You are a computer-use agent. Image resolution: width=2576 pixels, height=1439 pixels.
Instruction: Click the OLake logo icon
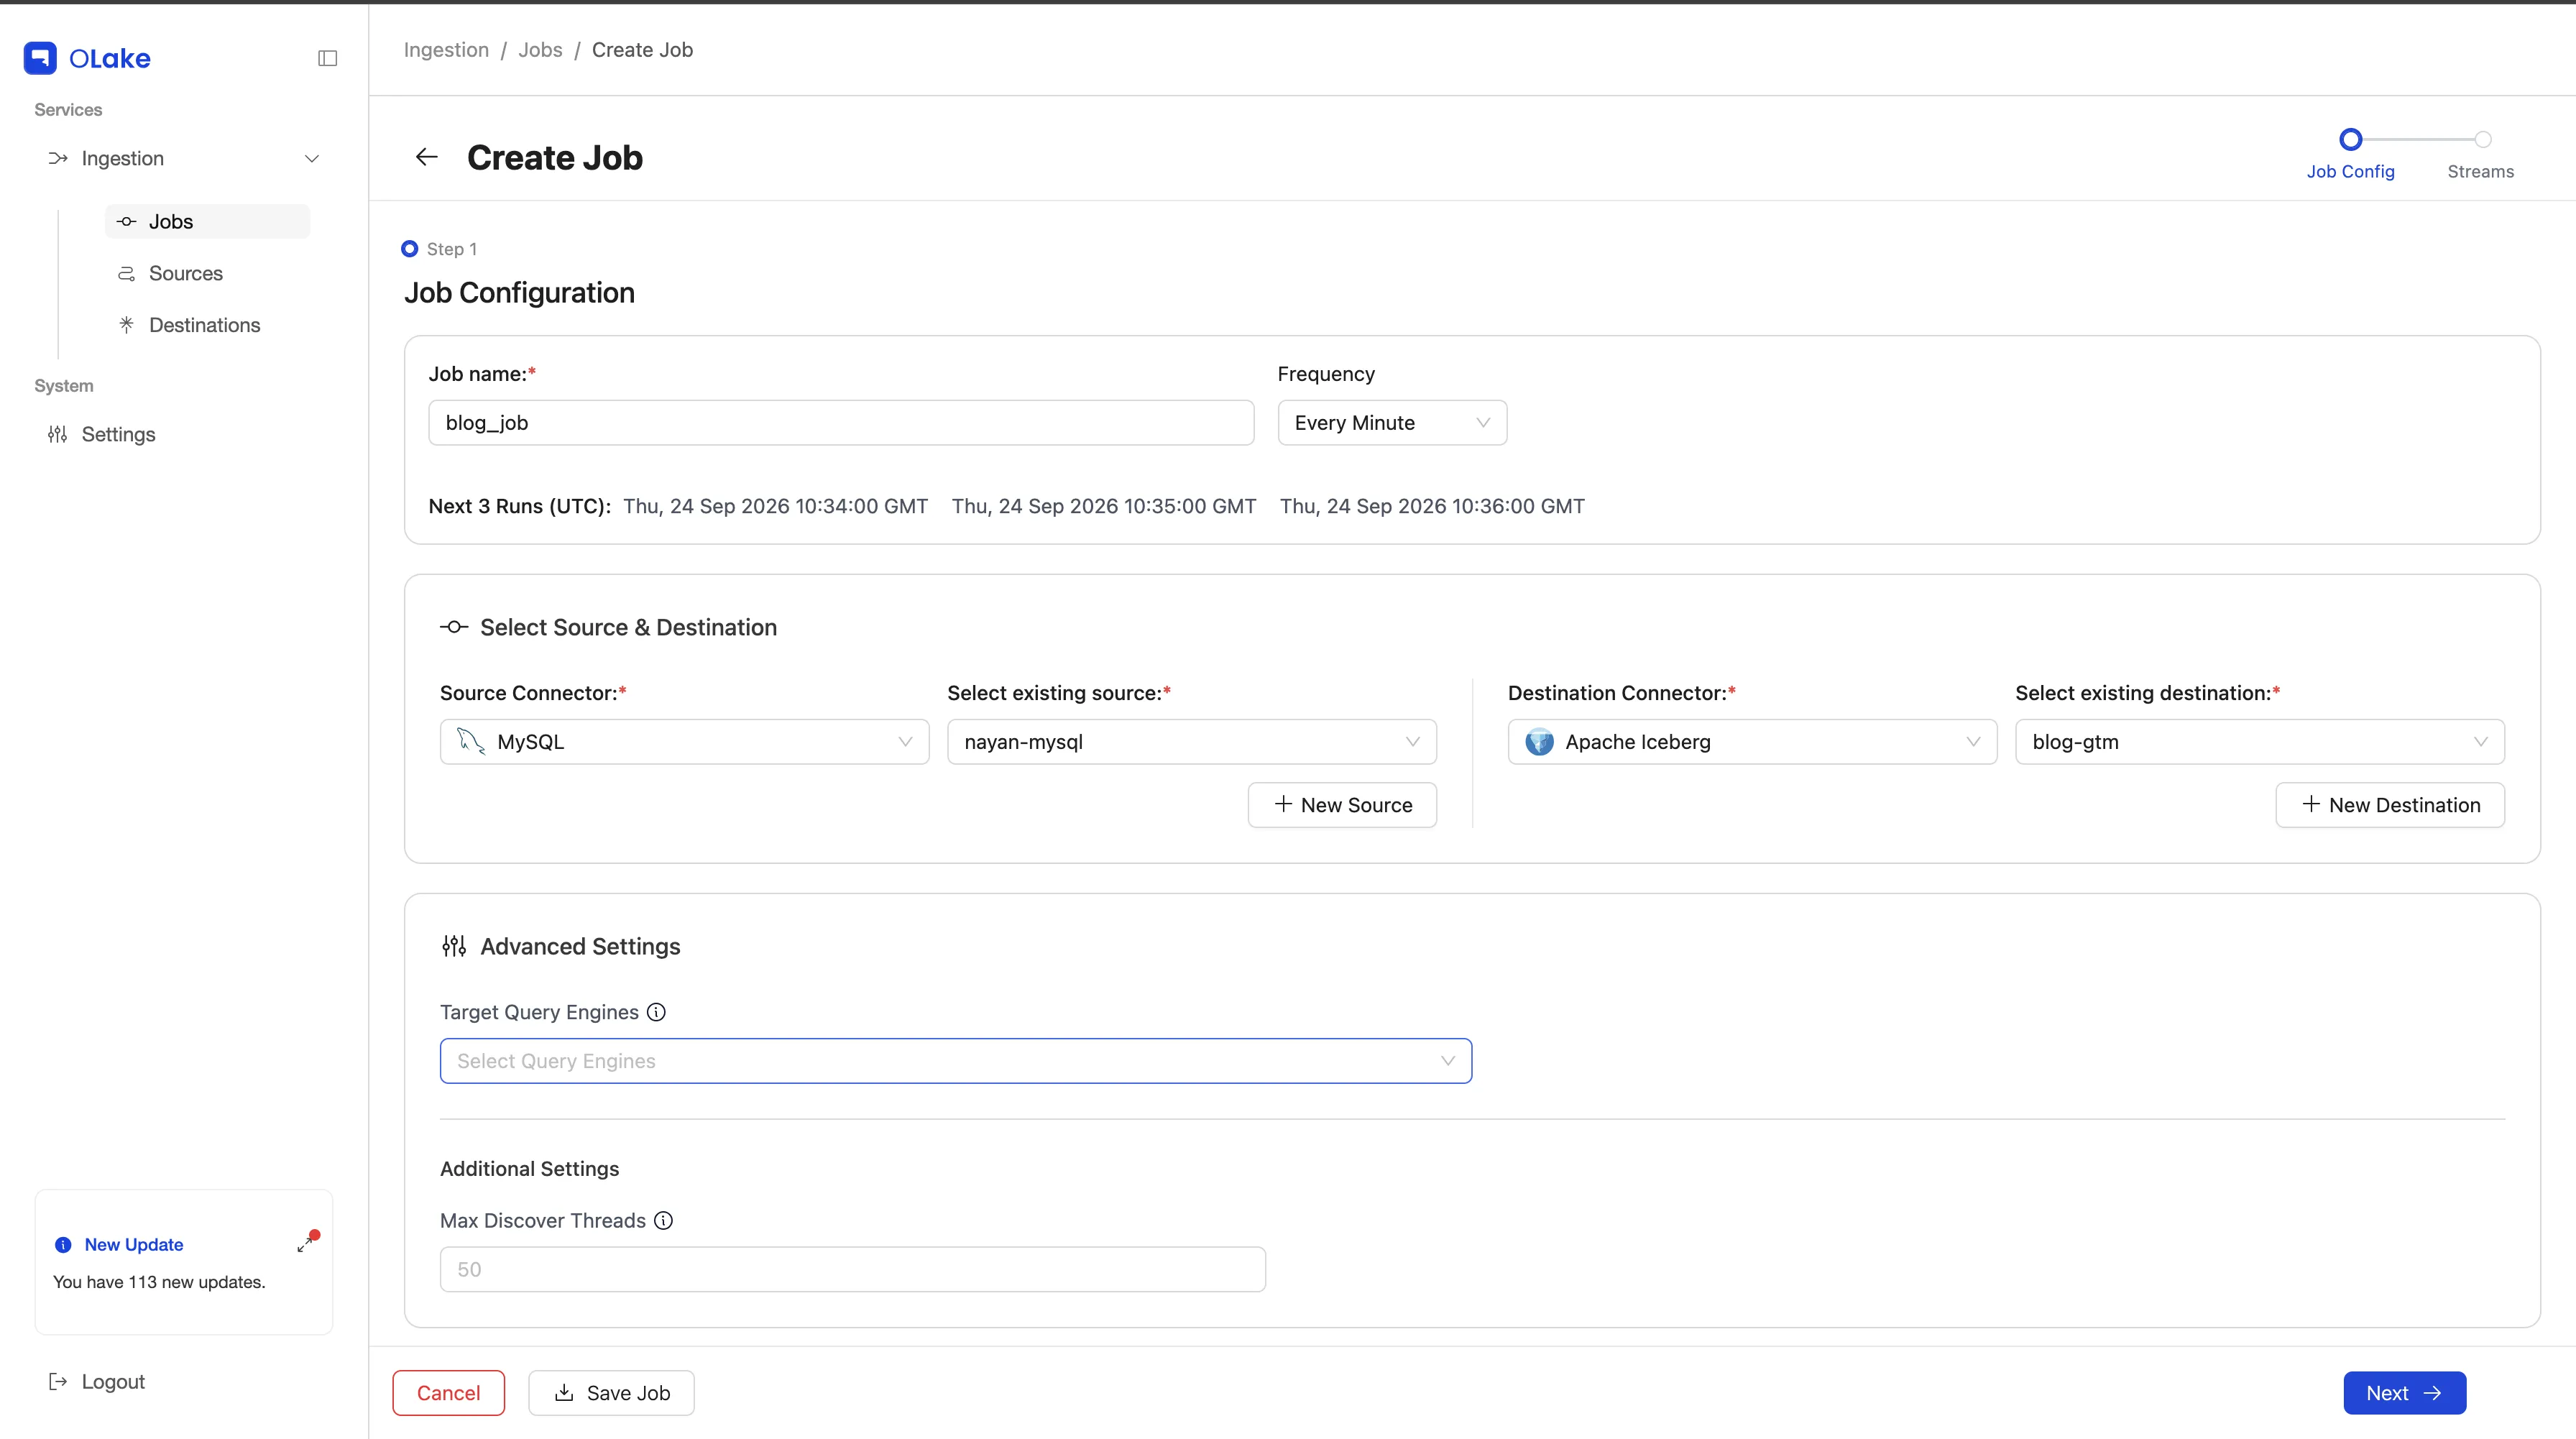(x=40, y=58)
